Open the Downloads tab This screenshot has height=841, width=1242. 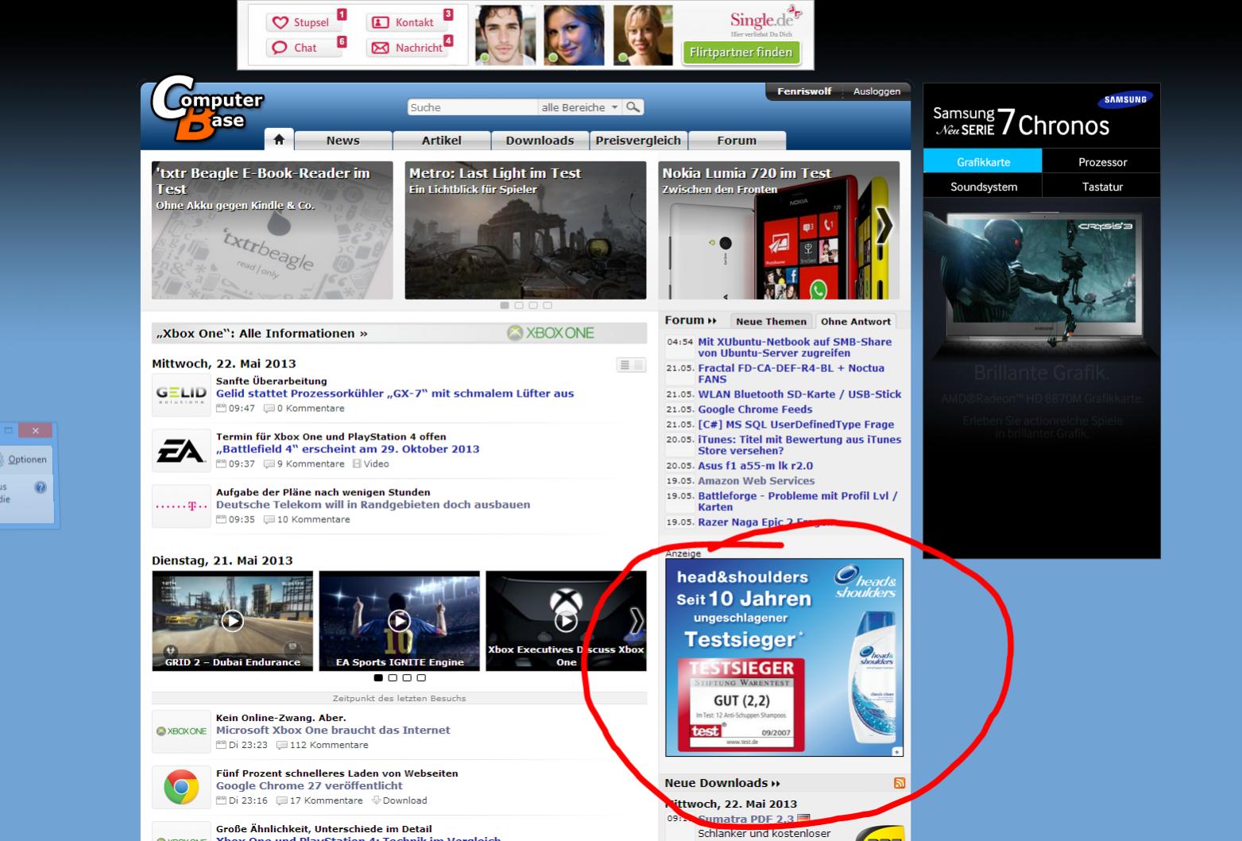(540, 140)
